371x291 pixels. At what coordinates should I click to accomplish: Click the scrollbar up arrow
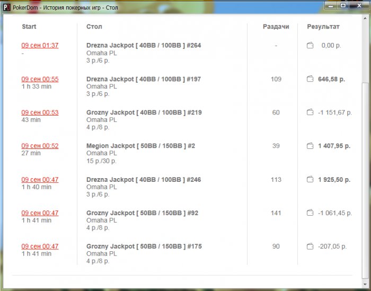coord(365,18)
